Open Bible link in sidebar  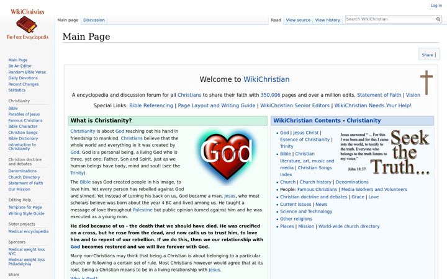pos(13,108)
